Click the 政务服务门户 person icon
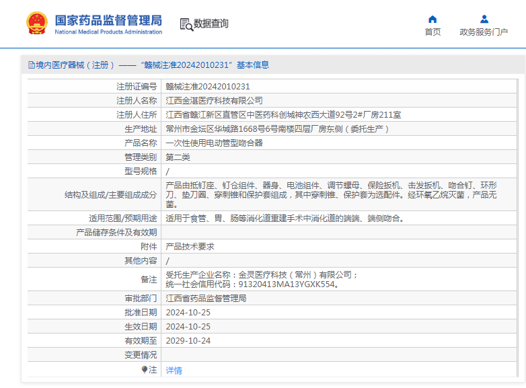The width and height of the screenshot is (526, 388). (484, 19)
